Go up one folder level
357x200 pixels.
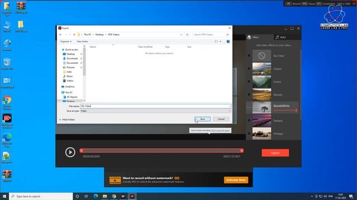pyautogui.click(x=74, y=34)
